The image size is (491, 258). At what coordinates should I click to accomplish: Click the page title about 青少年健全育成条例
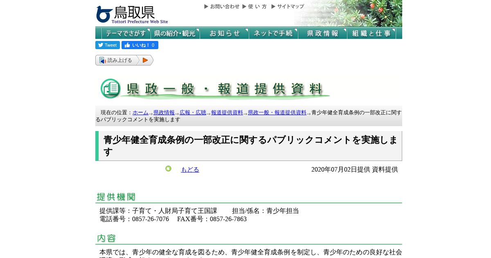coord(250,146)
